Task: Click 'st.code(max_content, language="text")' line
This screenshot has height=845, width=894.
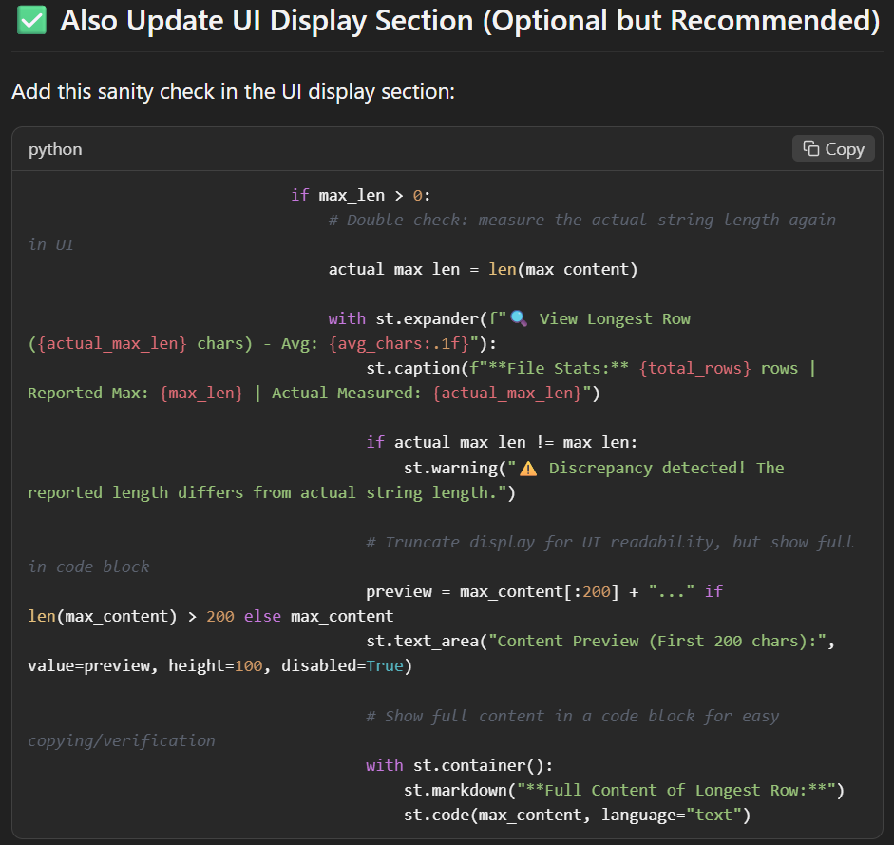Action: click(577, 815)
